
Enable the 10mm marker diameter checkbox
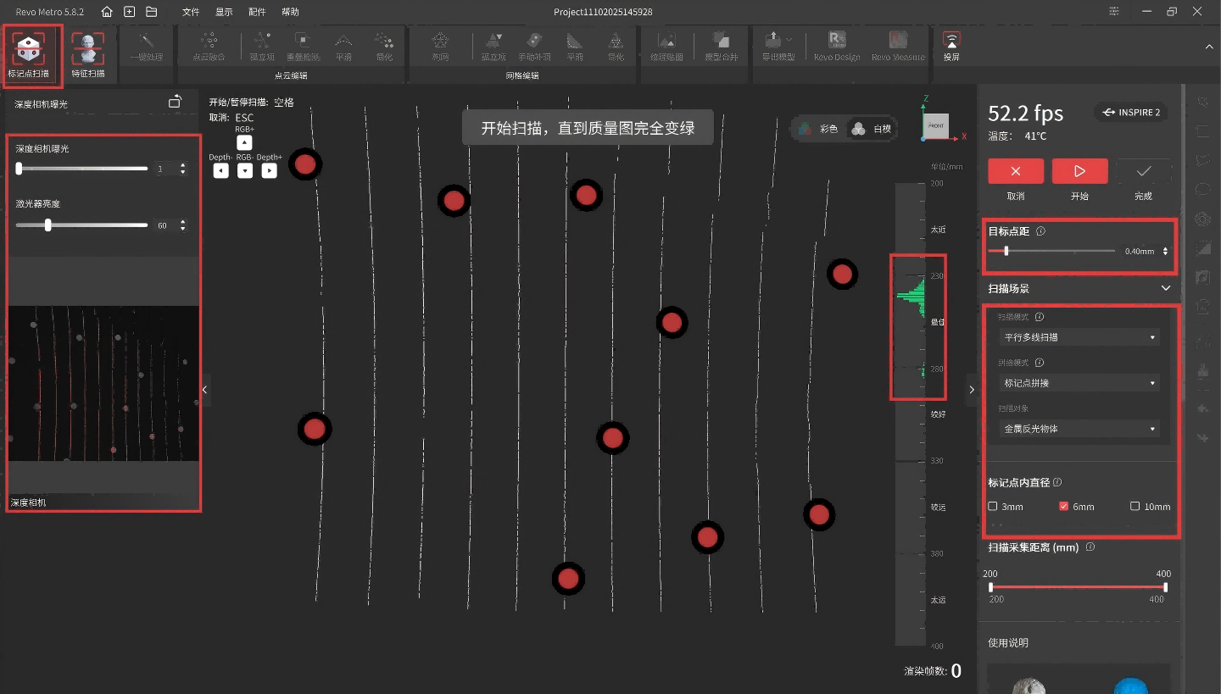[1135, 507]
